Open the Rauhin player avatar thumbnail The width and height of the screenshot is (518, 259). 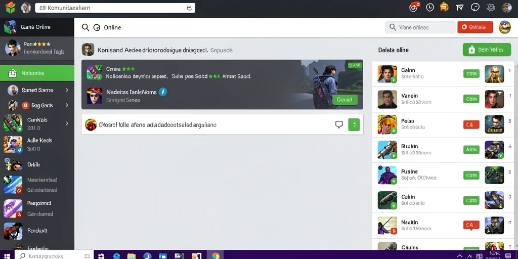point(387,150)
